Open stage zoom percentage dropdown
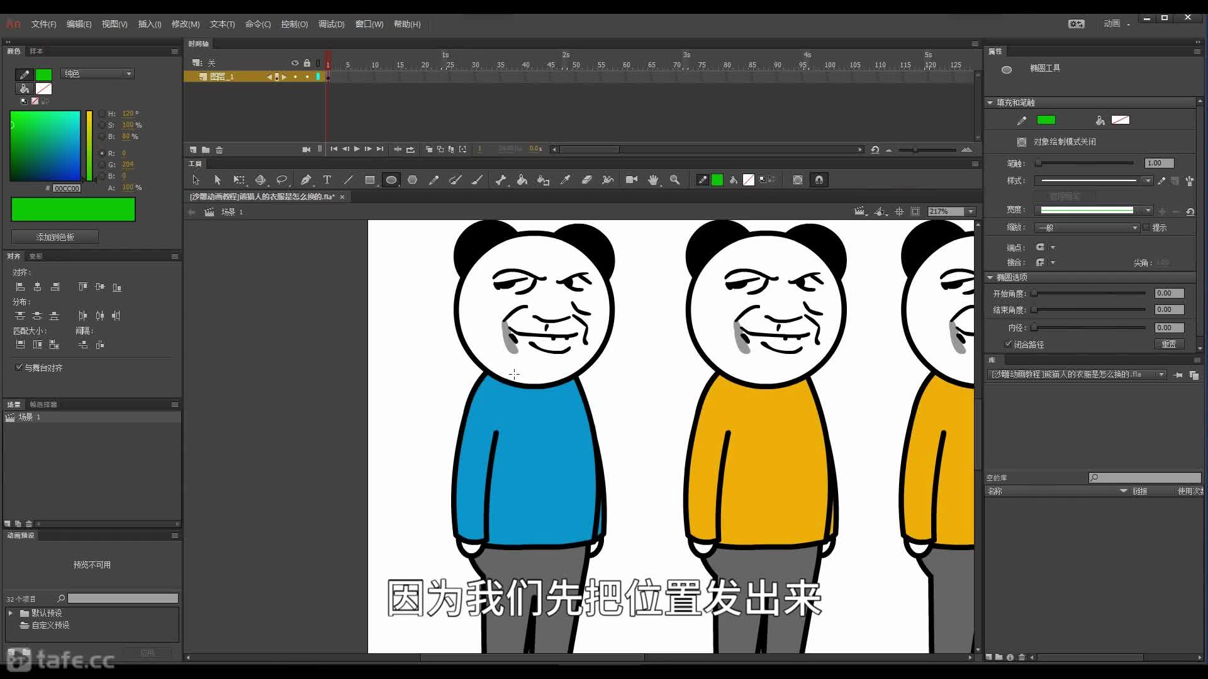This screenshot has height=679, width=1208. click(x=971, y=212)
